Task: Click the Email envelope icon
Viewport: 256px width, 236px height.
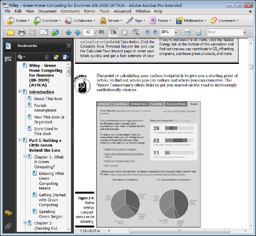Action: [44, 32]
